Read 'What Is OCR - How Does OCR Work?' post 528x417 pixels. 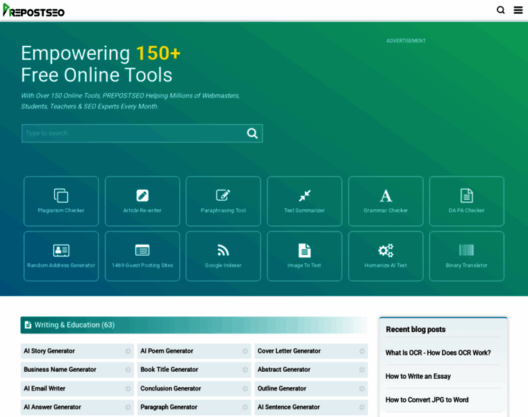(x=438, y=352)
